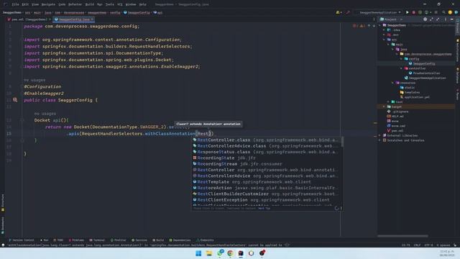Open the Run tool window
The image size is (460, 259).
45,240
